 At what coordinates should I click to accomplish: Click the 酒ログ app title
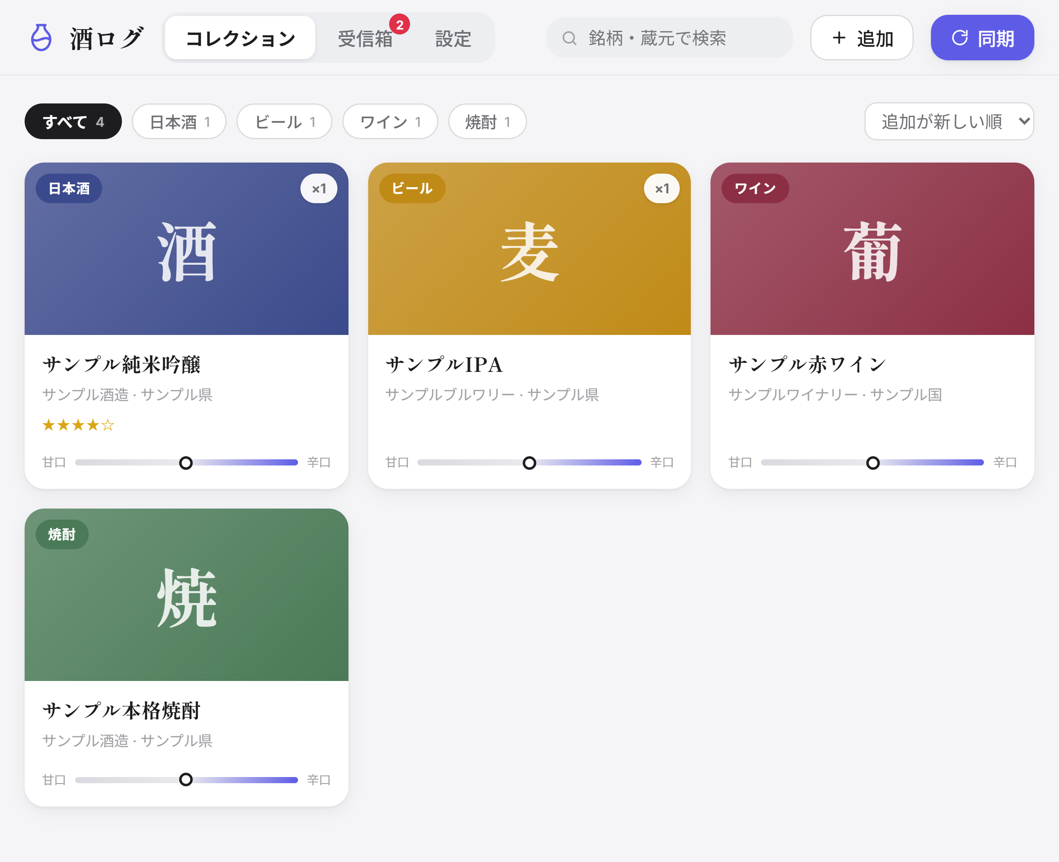click(x=107, y=38)
